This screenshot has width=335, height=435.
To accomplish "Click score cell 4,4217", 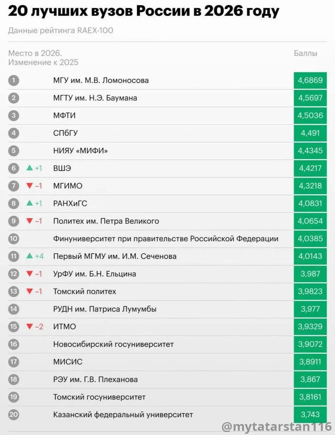I will pyautogui.click(x=310, y=168).
